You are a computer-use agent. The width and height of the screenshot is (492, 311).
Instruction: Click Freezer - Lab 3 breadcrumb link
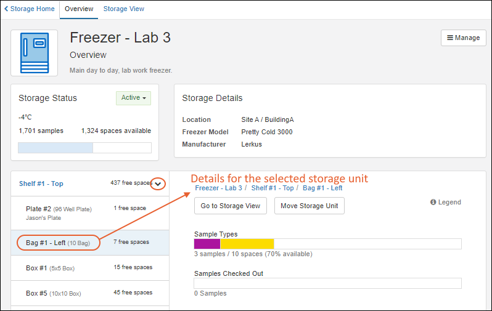tap(218, 188)
